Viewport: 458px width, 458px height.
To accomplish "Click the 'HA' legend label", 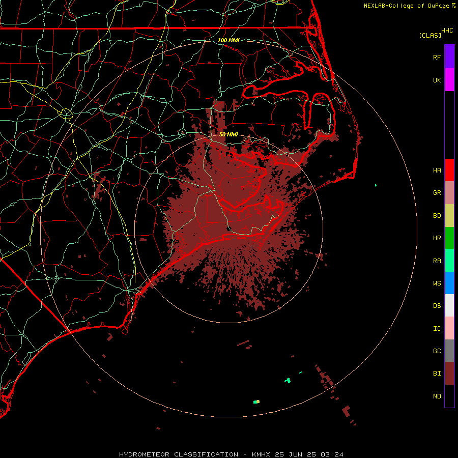I will pos(437,170).
